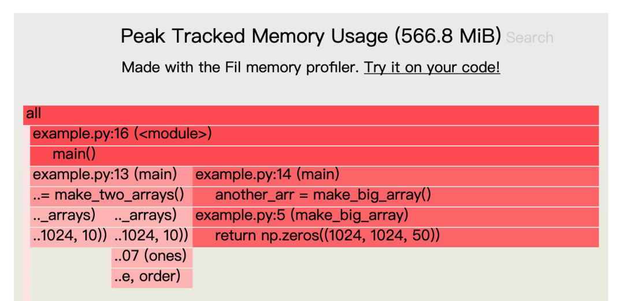
Task: Select the second ".._arrays)" frame
Action: tap(151, 216)
